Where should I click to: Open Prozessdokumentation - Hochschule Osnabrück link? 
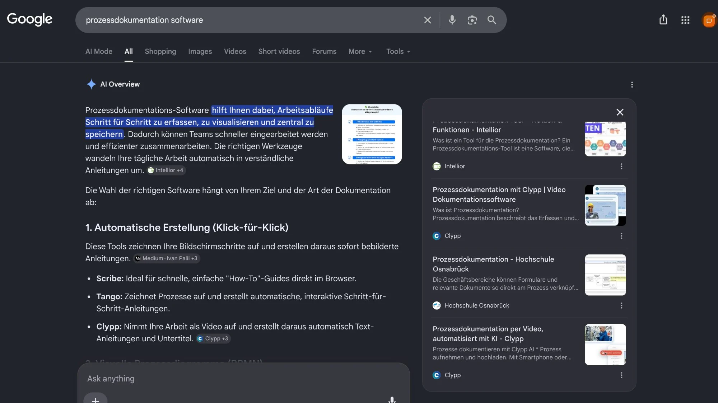click(493, 264)
